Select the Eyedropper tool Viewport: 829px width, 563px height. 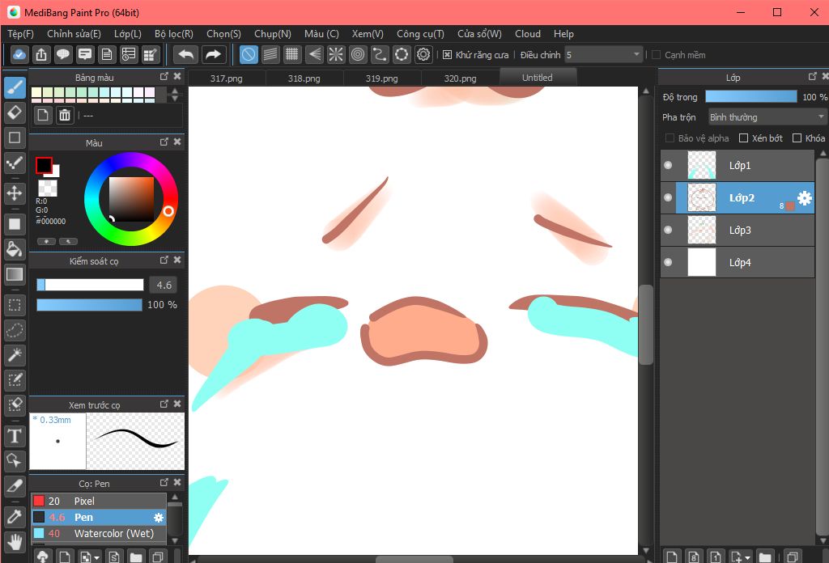coord(15,517)
